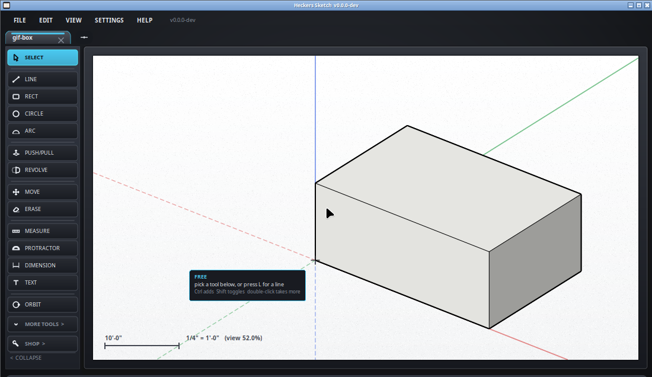Close the gif-box tab
The height and width of the screenshot is (377, 652).
(x=61, y=40)
